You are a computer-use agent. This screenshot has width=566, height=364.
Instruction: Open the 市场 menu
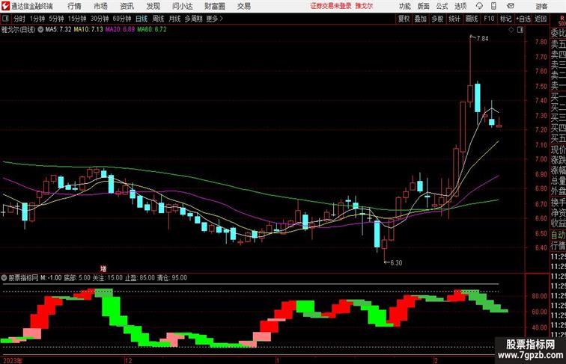click(100, 6)
